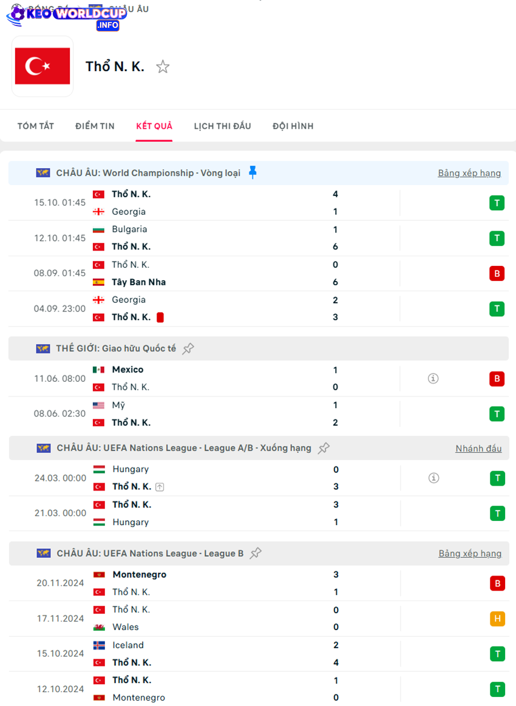Click the Mỹ flag icon
The image size is (516, 706).
(98, 406)
